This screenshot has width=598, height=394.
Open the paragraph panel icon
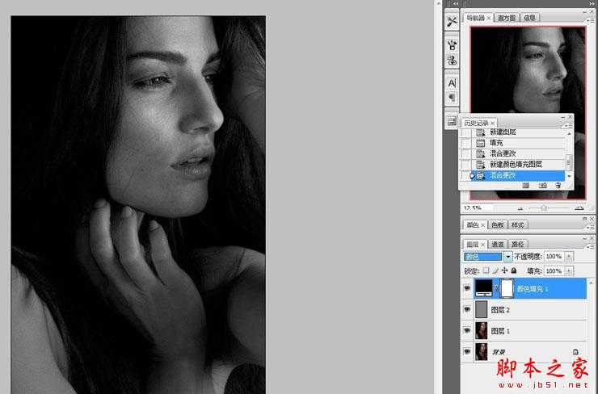coord(452,98)
